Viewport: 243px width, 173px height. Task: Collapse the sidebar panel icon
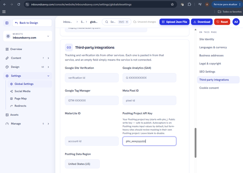pos(7,23)
